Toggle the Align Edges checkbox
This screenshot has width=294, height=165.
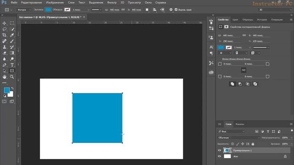tap(176, 10)
